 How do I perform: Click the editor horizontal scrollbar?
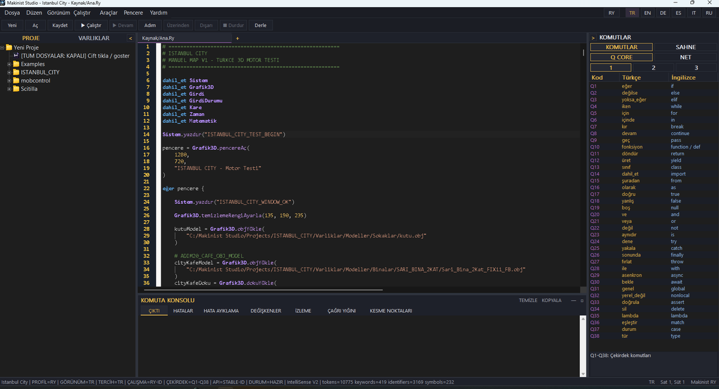coord(263,290)
